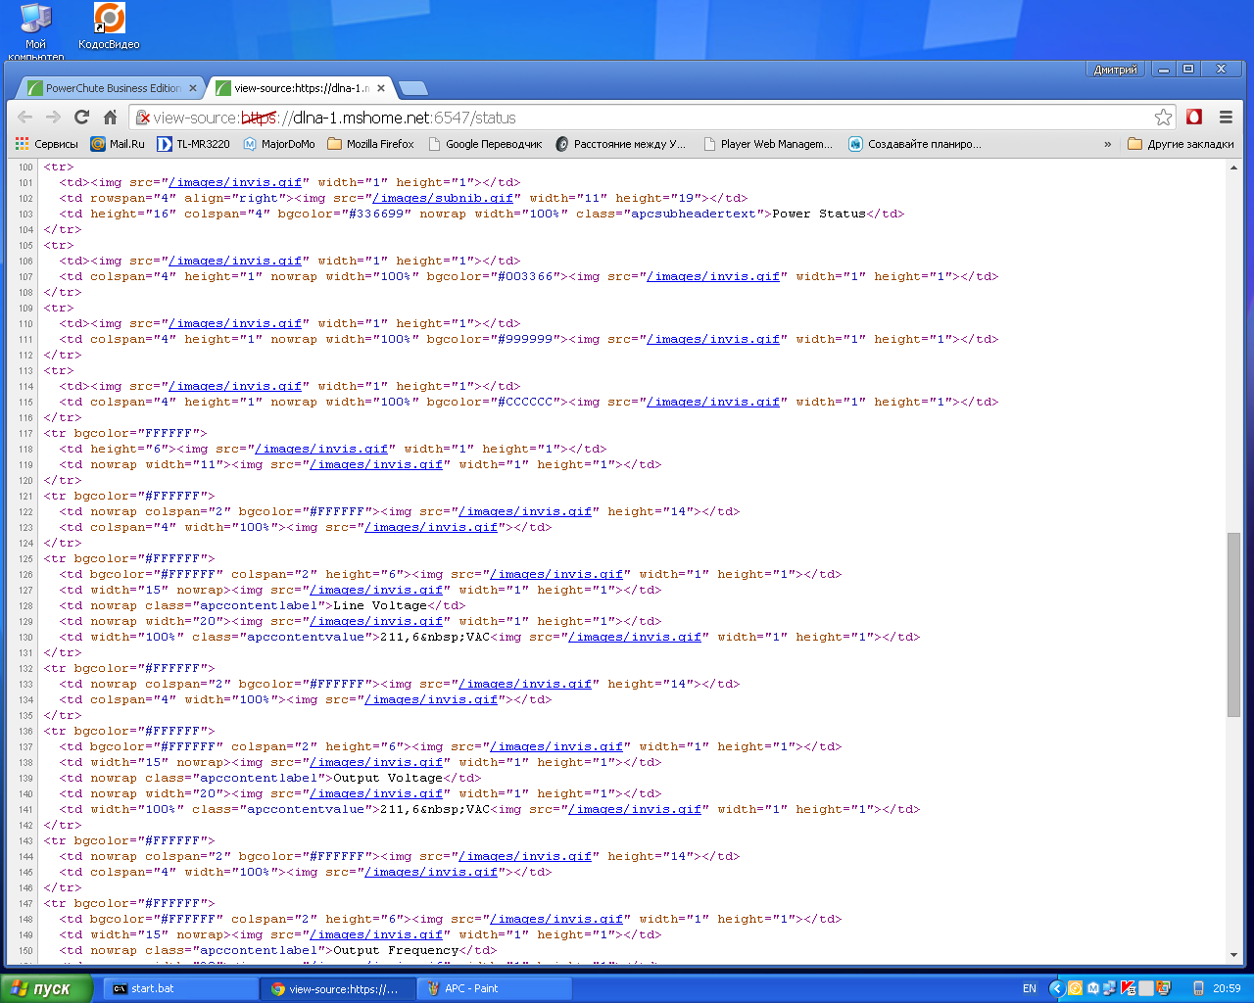The height and width of the screenshot is (1003, 1254).
Task: Open the Mail.Ru bookmark
Action: [x=118, y=144]
